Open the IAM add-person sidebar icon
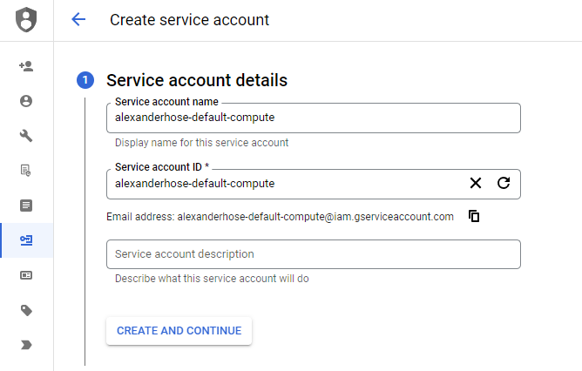This screenshot has width=582, height=371. pos(26,66)
